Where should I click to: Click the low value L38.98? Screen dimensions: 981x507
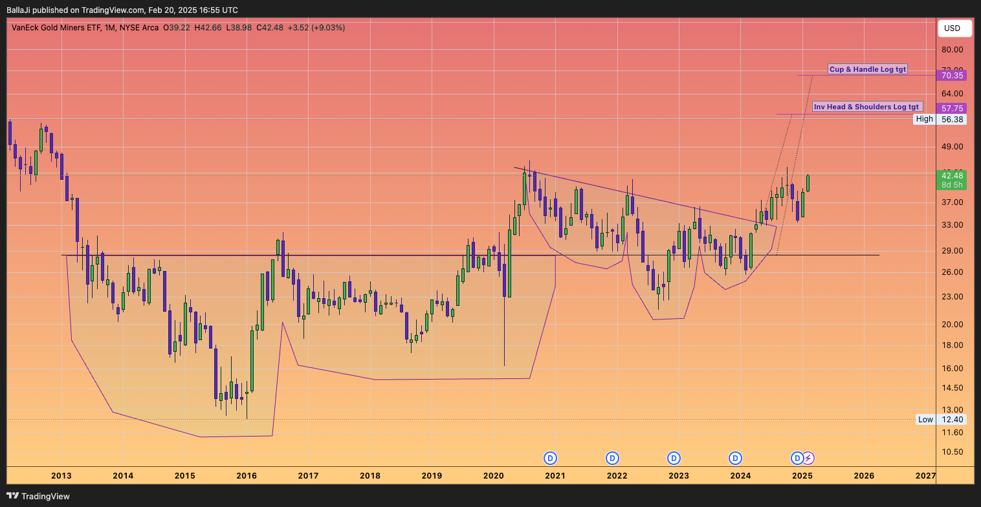coord(239,28)
